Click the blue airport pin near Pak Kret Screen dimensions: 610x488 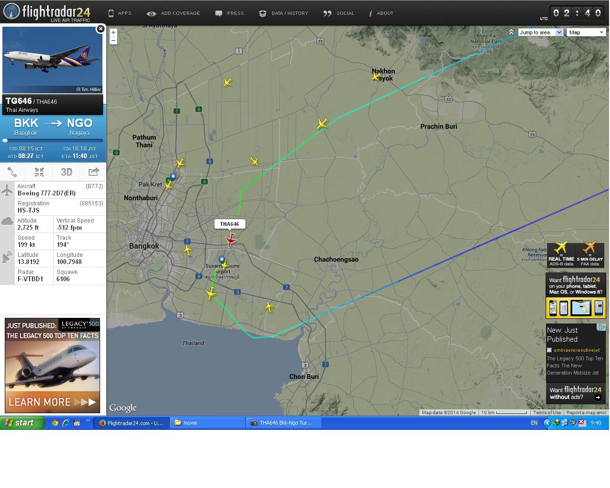[173, 177]
